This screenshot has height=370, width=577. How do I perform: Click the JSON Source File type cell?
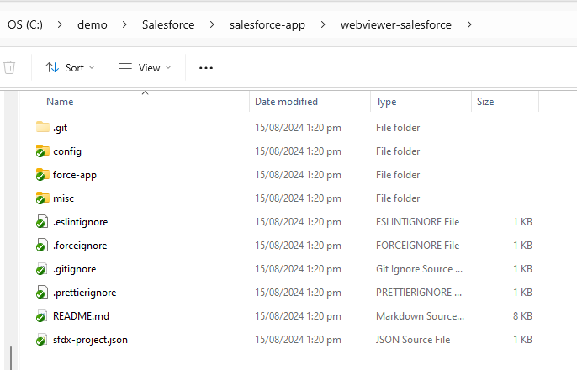point(413,340)
